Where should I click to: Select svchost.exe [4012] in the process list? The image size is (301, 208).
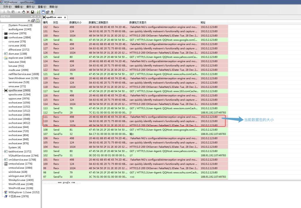(x=19, y=123)
